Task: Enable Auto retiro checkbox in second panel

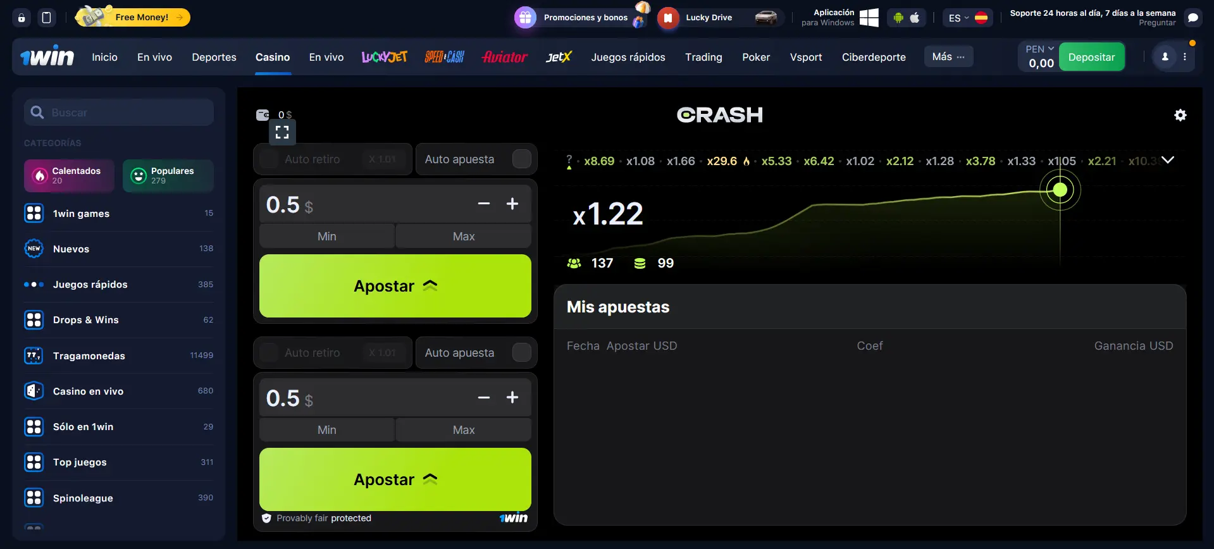Action: (269, 352)
